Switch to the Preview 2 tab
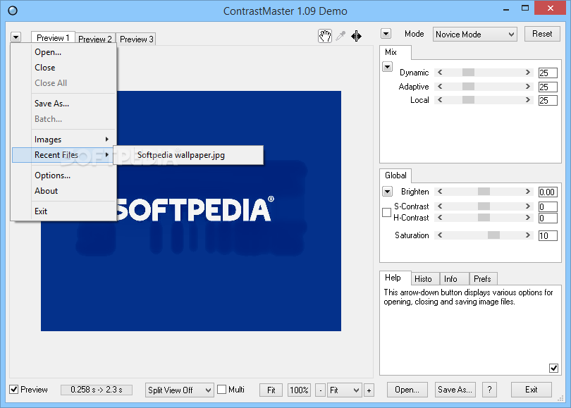The height and width of the screenshot is (408, 571). click(95, 39)
